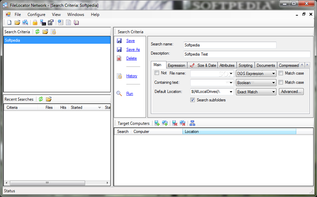
Task: Add a single target computer icon
Action: click(x=157, y=123)
